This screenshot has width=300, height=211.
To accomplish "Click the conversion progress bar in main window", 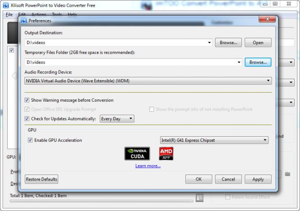I will (x=102, y=201).
